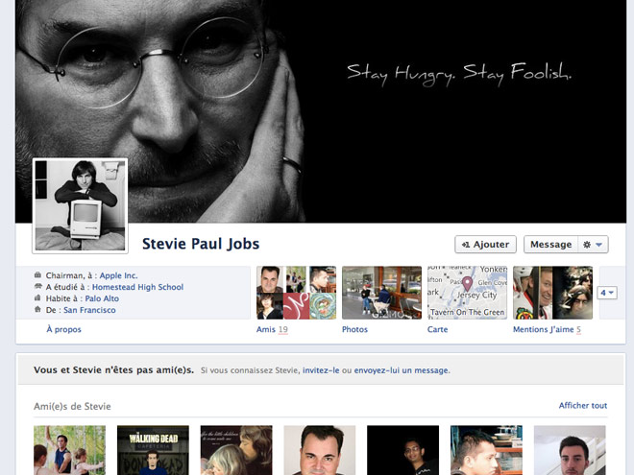
Task: Open the cover photo 'Stay Hungry. Stay Foolish.'
Action: coord(321,111)
